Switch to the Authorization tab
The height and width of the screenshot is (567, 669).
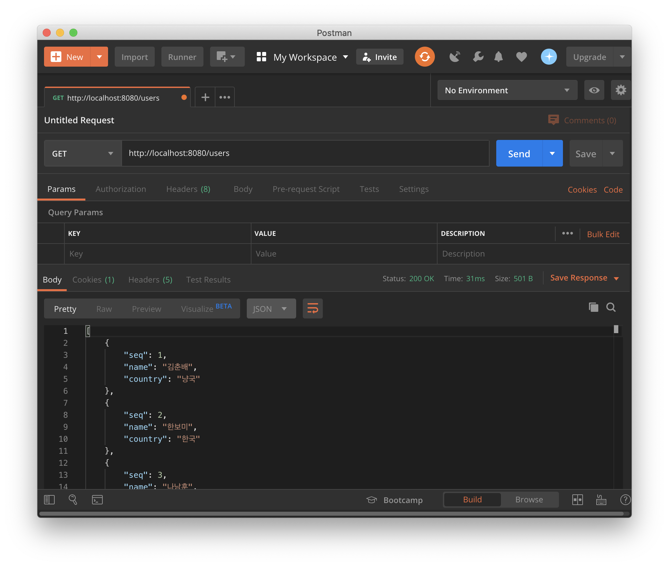pos(121,189)
